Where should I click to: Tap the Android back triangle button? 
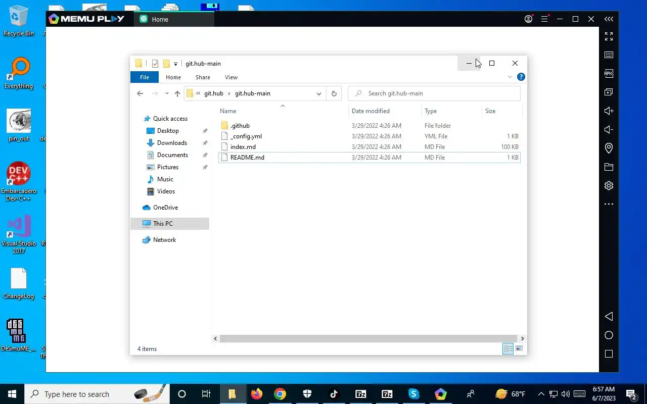click(609, 316)
